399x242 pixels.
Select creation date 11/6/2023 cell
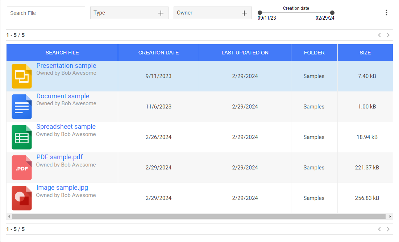(x=158, y=107)
